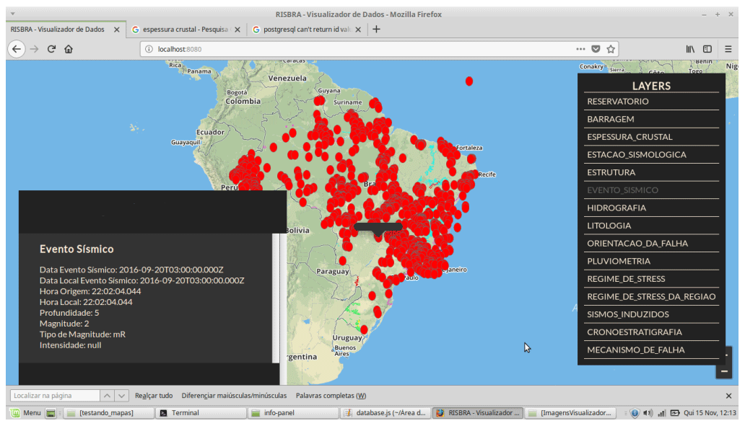This screenshot has height=426, width=745.
Task: Click the Firefox reload page icon
Action: 52,49
